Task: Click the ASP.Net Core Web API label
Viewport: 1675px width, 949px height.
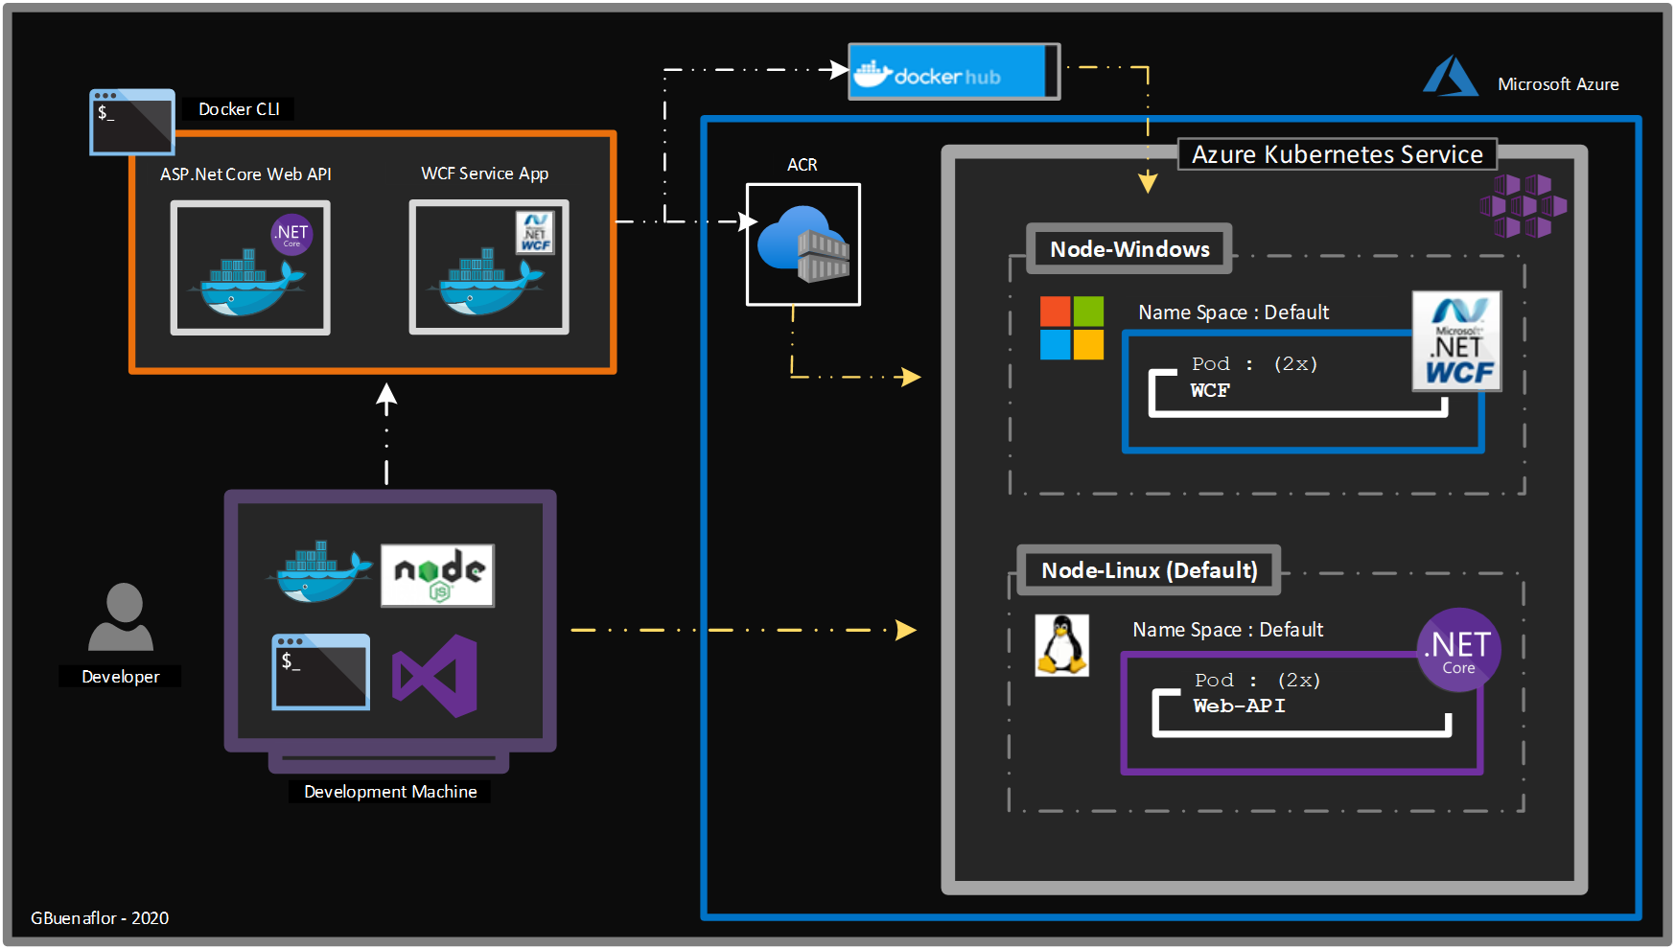Action: [245, 174]
